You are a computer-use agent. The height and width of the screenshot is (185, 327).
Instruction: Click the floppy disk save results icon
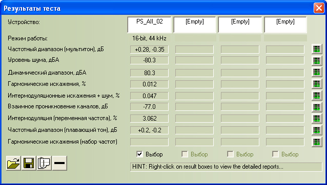point(29,163)
